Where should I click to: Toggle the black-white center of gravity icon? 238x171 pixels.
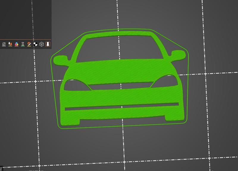[x=35, y=44]
